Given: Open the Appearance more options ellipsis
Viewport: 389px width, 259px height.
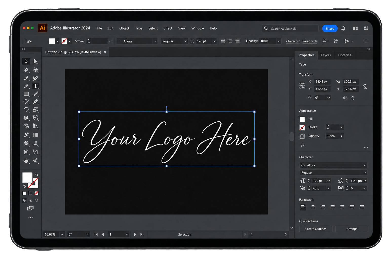Looking at the screenshot, I should (x=366, y=148).
